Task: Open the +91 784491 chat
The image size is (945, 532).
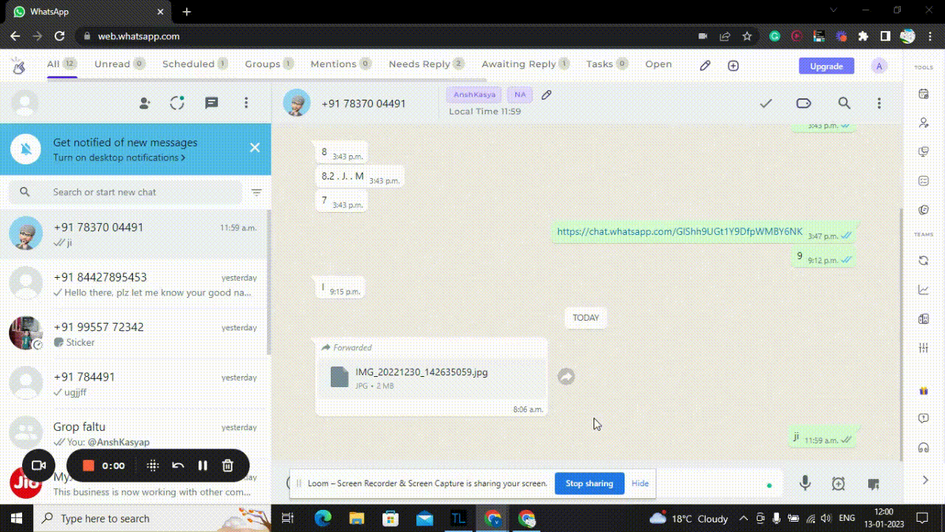Action: [x=135, y=383]
